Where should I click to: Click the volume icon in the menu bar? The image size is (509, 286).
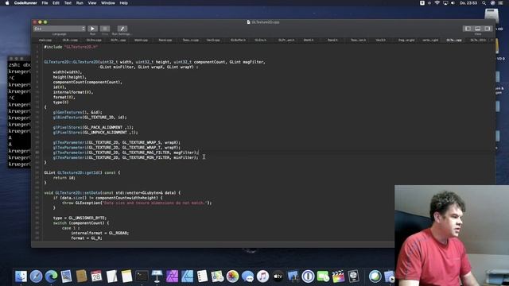[x=453, y=3]
